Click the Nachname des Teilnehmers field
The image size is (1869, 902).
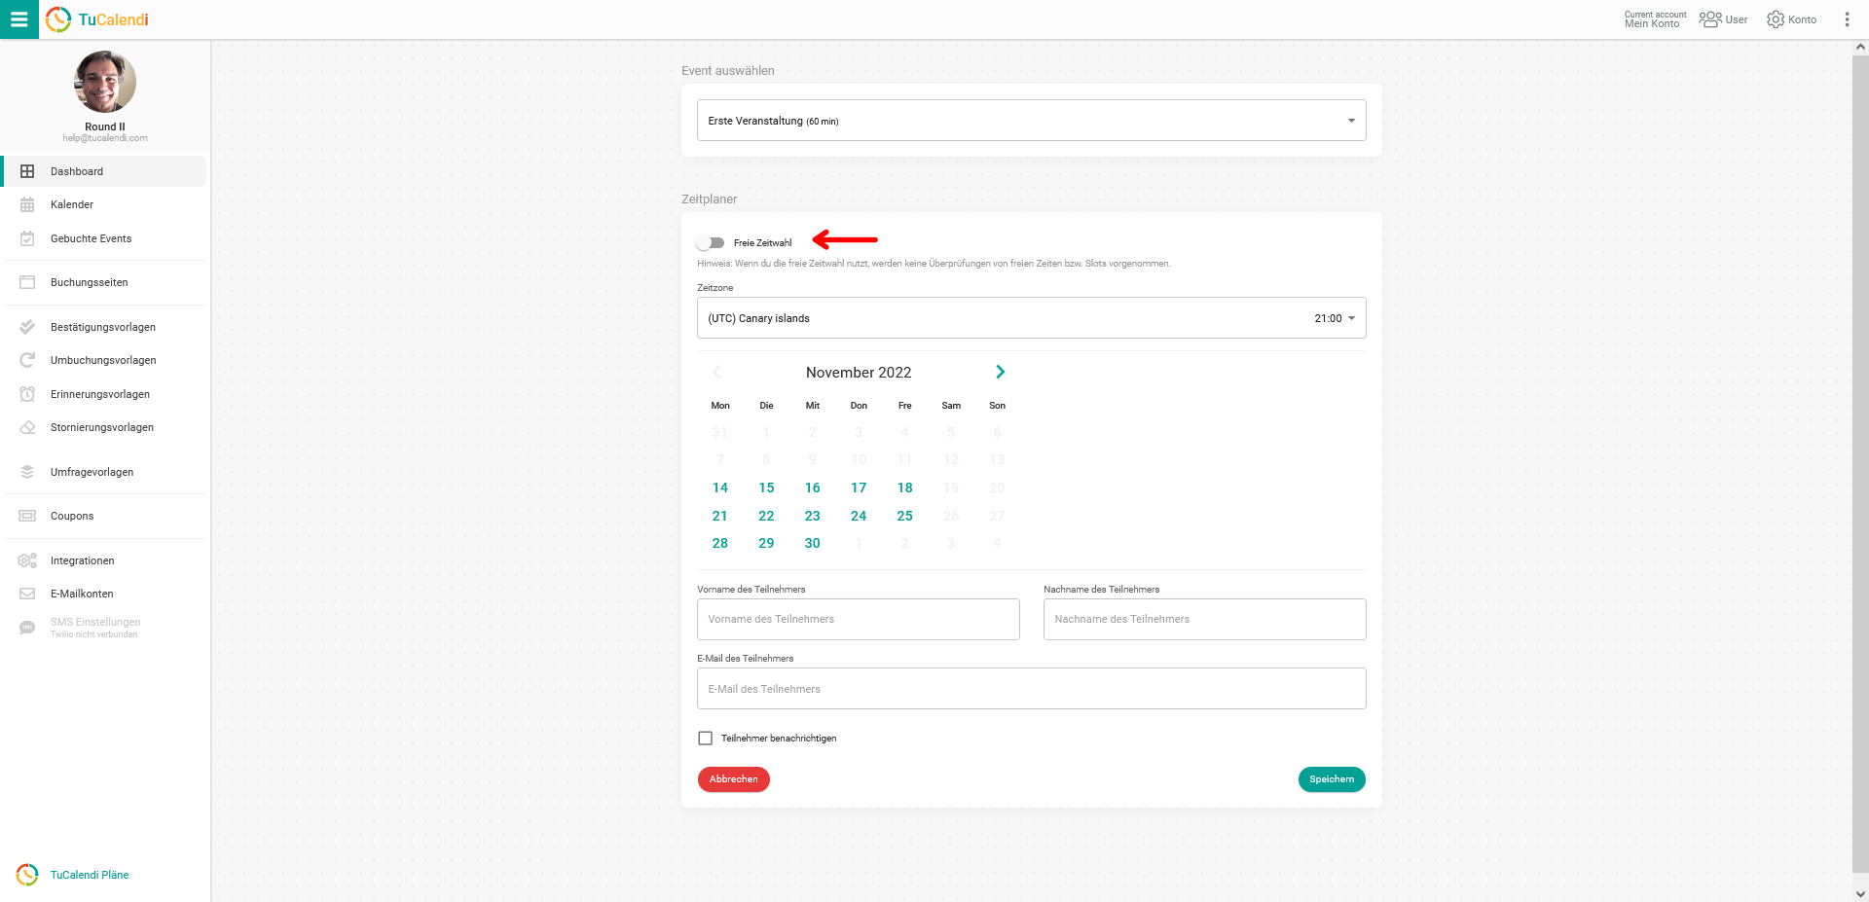(x=1204, y=619)
